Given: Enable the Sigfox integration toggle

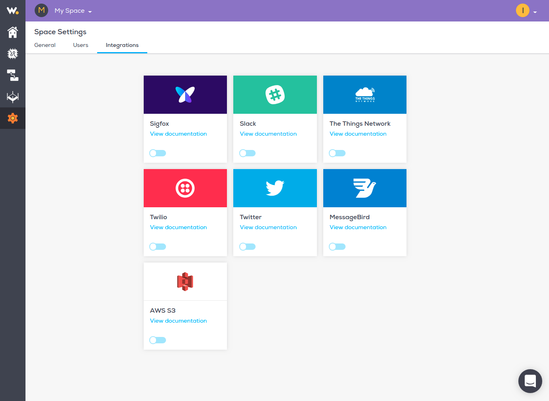Looking at the screenshot, I should pyautogui.click(x=158, y=153).
